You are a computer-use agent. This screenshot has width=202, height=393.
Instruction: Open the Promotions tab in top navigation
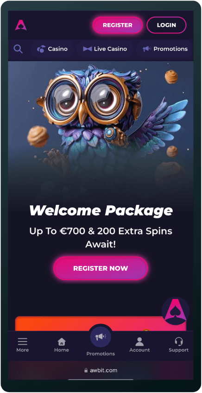(164, 49)
